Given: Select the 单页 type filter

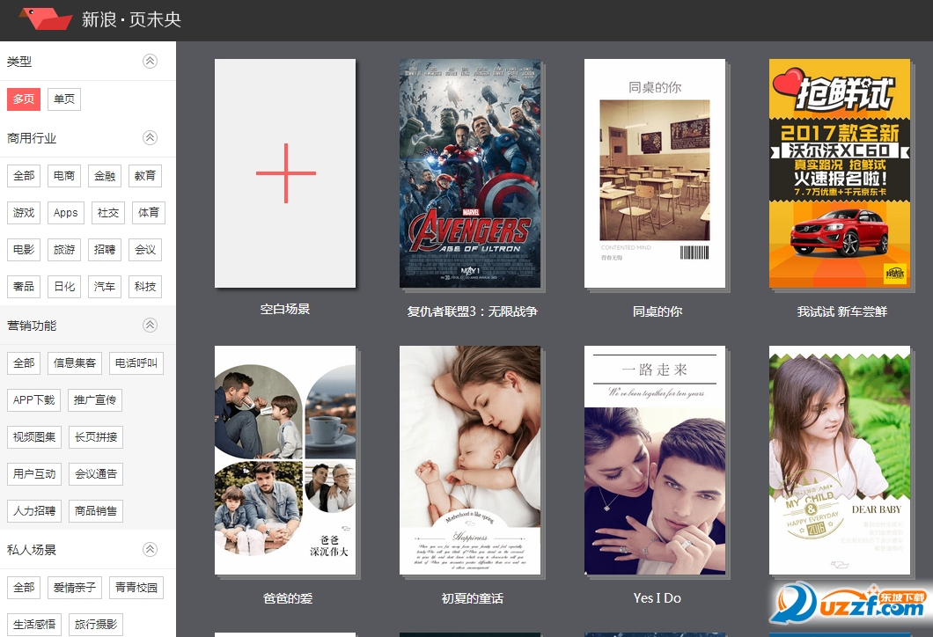Looking at the screenshot, I should [x=64, y=99].
